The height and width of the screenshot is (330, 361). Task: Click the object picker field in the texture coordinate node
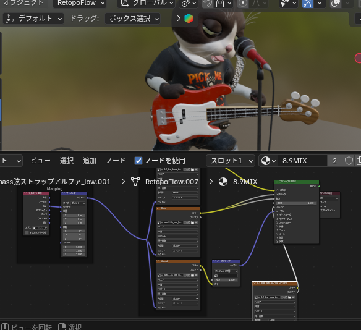(40, 228)
